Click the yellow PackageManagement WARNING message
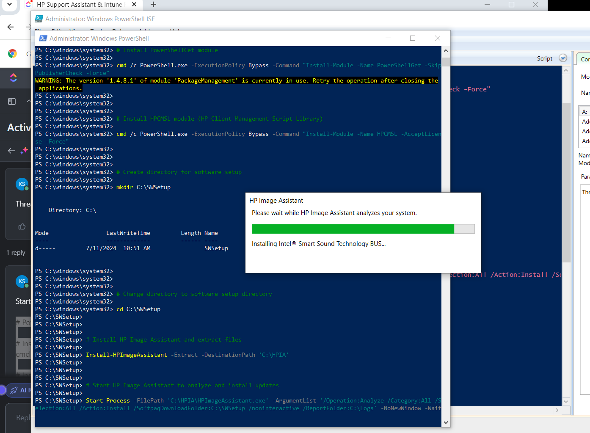Image resolution: width=590 pixels, height=433 pixels. click(x=237, y=84)
